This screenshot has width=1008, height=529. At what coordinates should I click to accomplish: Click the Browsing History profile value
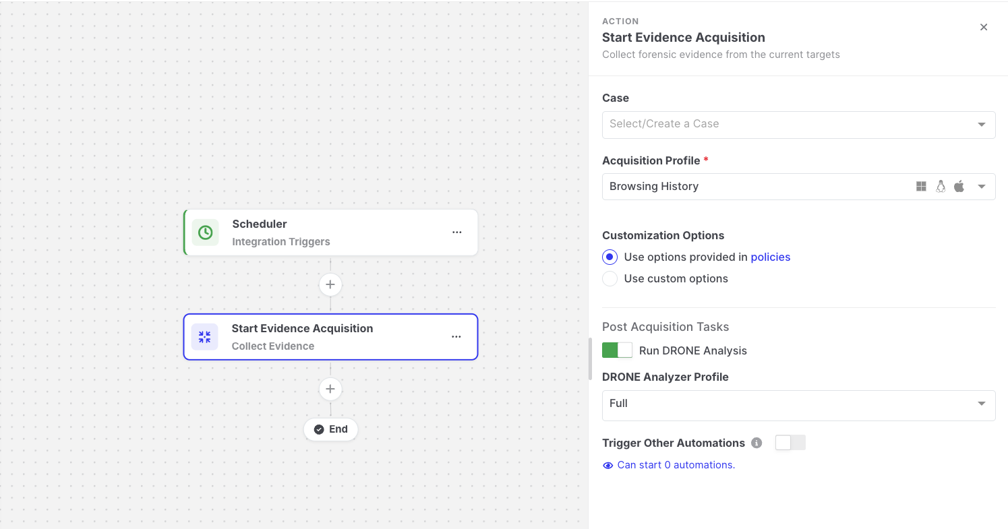653,187
